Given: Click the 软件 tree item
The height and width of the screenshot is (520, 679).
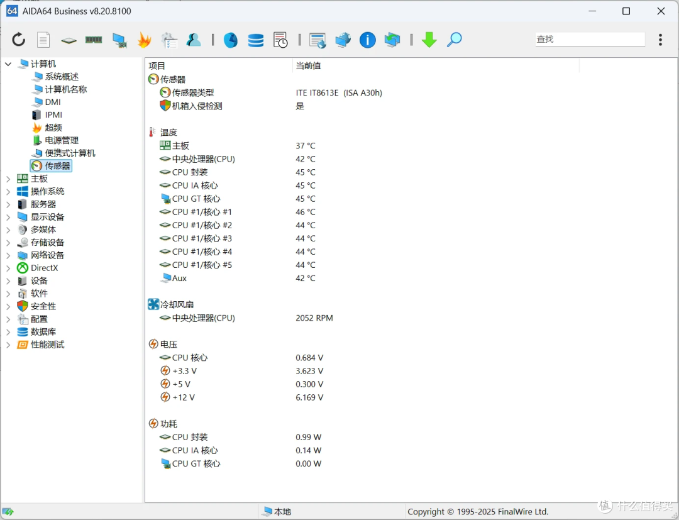Looking at the screenshot, I should pyautogui.click(x=39, y=294).
